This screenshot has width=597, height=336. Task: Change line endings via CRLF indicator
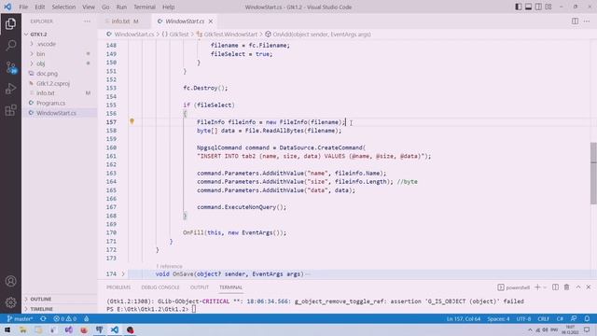543,318
